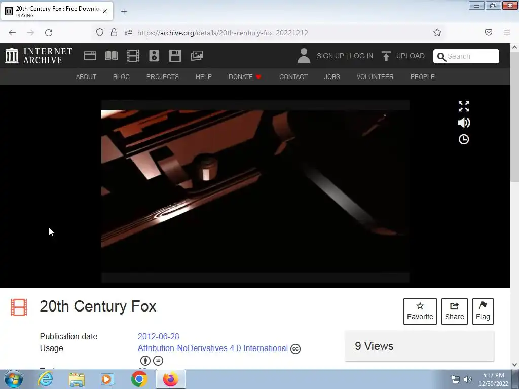Click the Creative Commons cc icon
The height and width of the screenshot is (389, 519).
point(295,348)
